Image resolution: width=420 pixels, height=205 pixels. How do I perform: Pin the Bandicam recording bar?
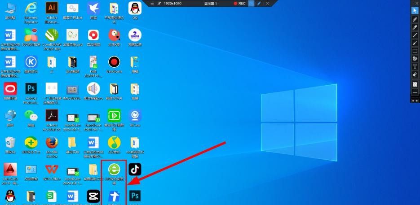point(159,4)
